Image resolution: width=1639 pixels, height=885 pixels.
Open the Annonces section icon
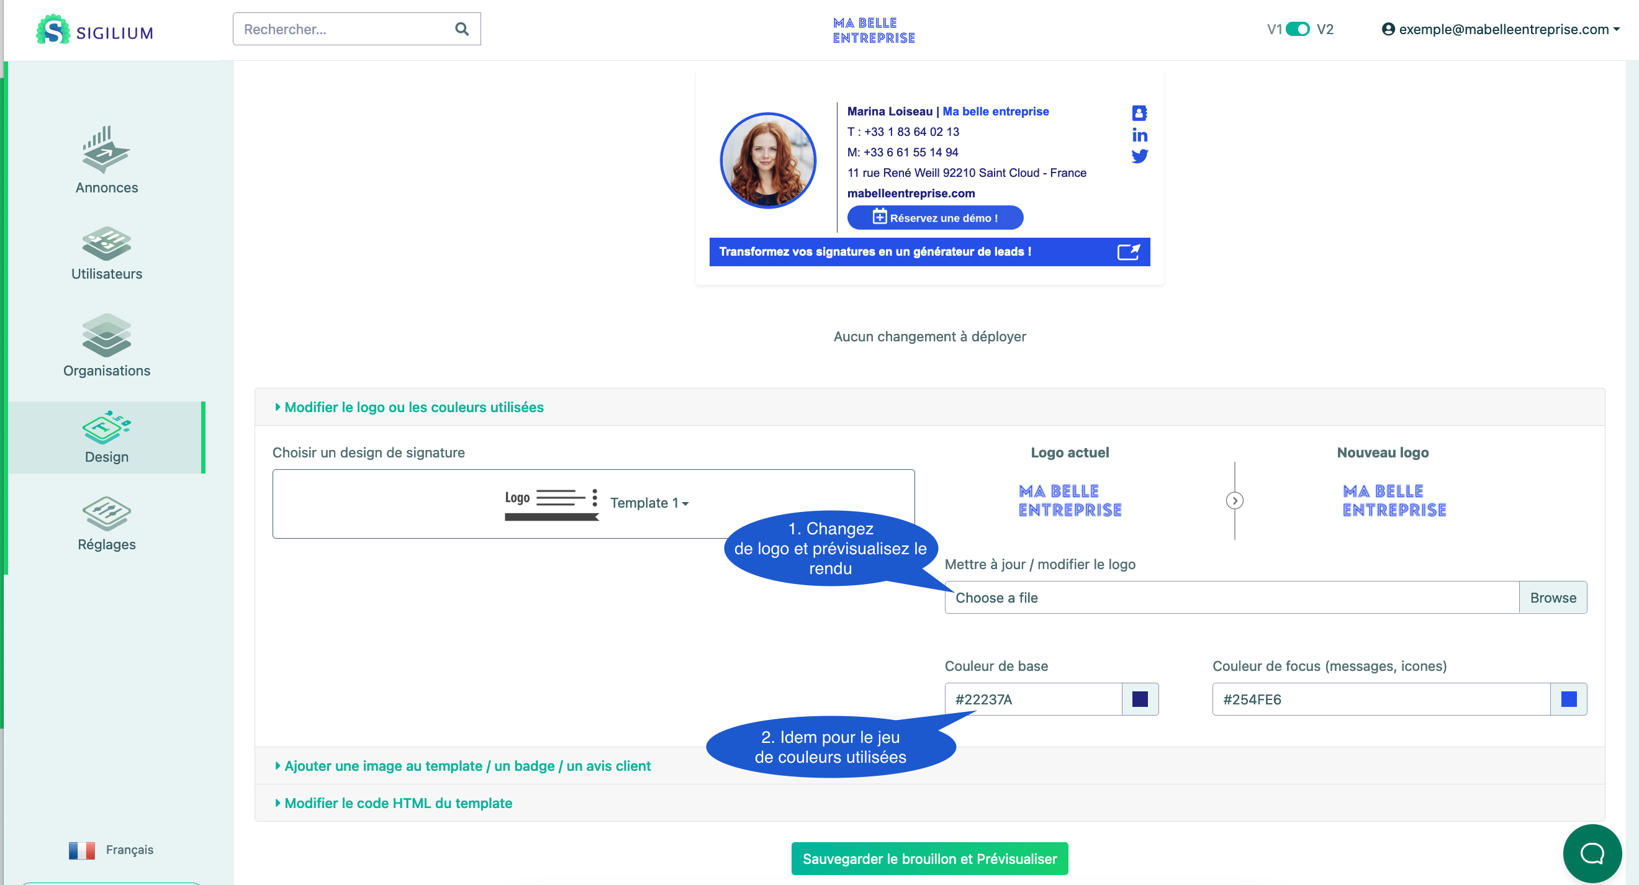(x=106, y=150)
